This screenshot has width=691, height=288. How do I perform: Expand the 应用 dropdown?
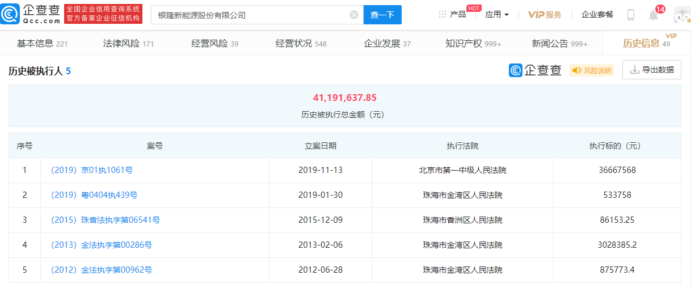(497, 14)
